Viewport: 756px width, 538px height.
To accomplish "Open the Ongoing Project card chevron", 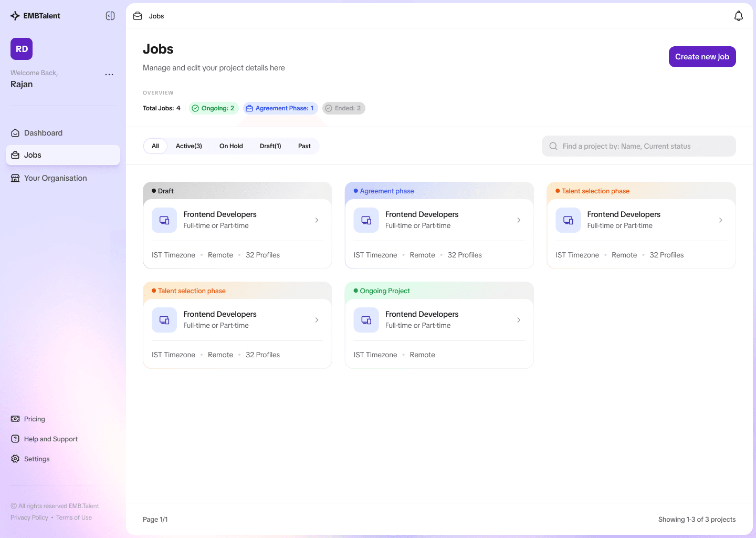I will click(519, 320).
